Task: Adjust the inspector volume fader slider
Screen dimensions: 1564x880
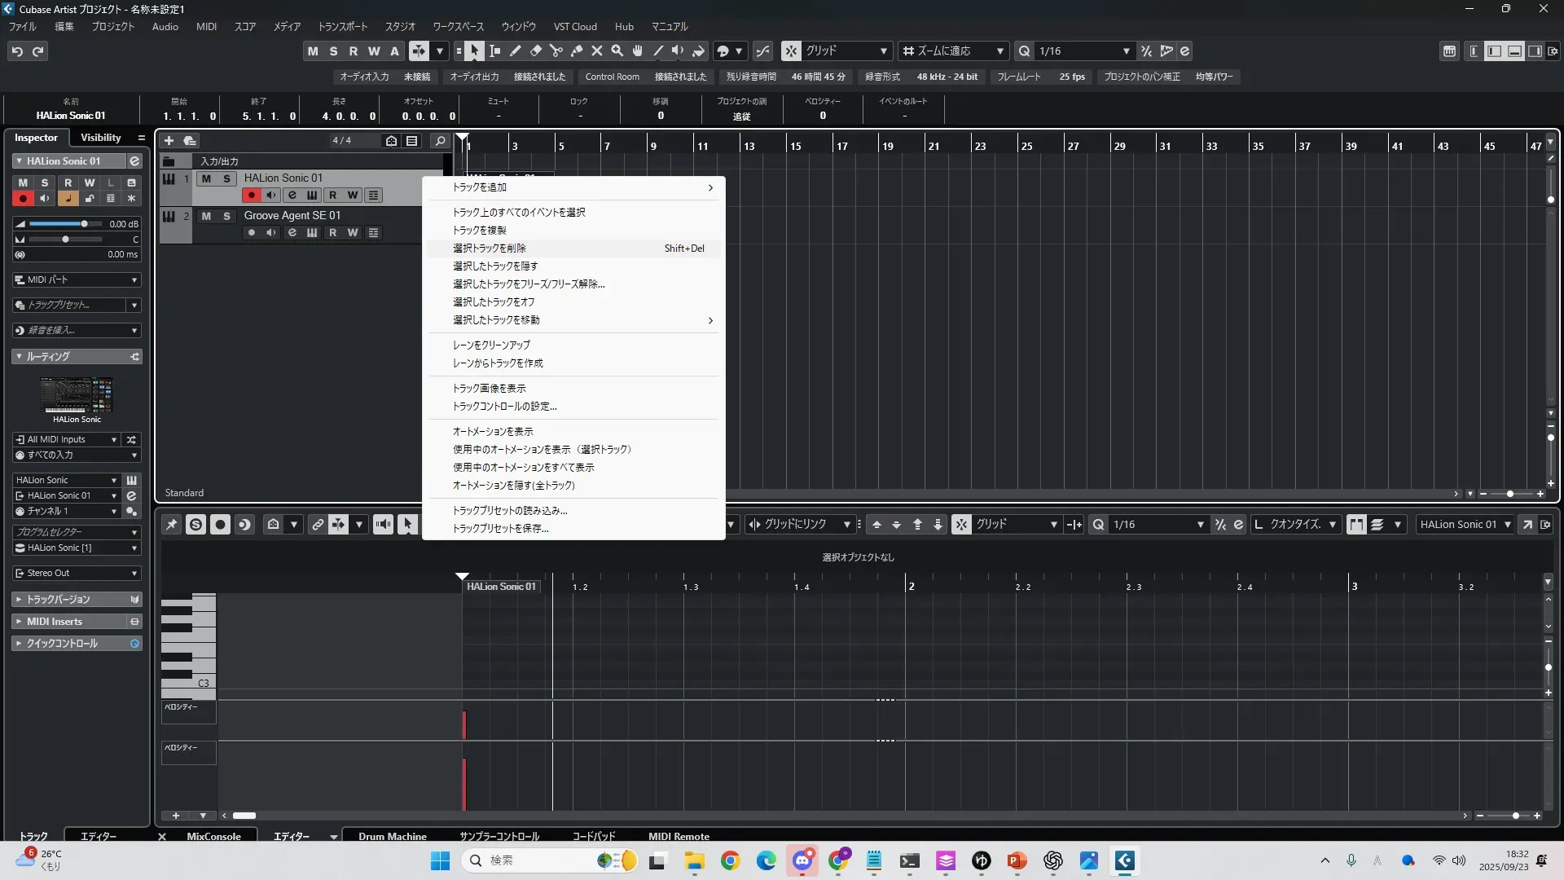Action: (x=84, y=224)
